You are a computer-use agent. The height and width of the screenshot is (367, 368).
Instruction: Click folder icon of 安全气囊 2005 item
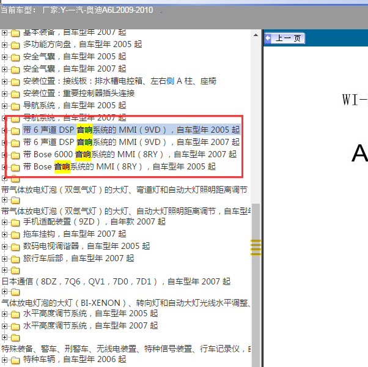click(x=15, y=57)
